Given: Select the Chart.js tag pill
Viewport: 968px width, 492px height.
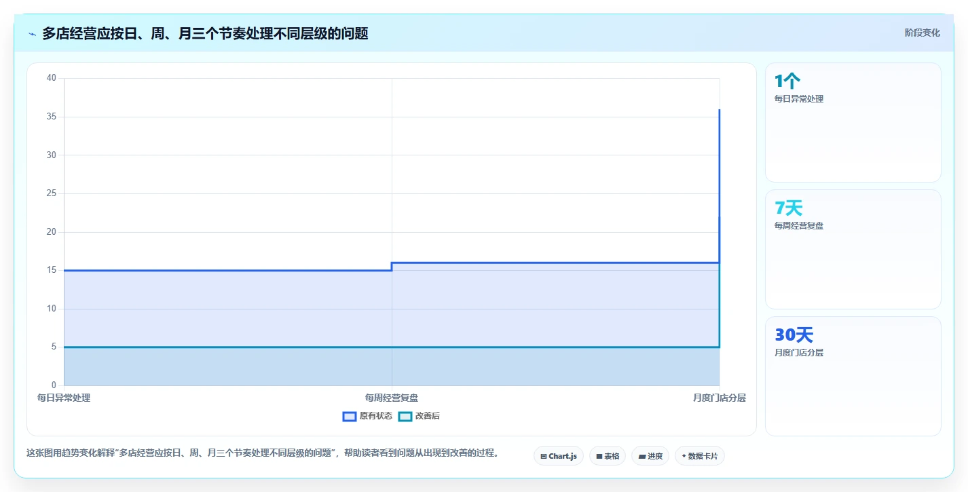Looking at the screenshot, I should point(559,456).
